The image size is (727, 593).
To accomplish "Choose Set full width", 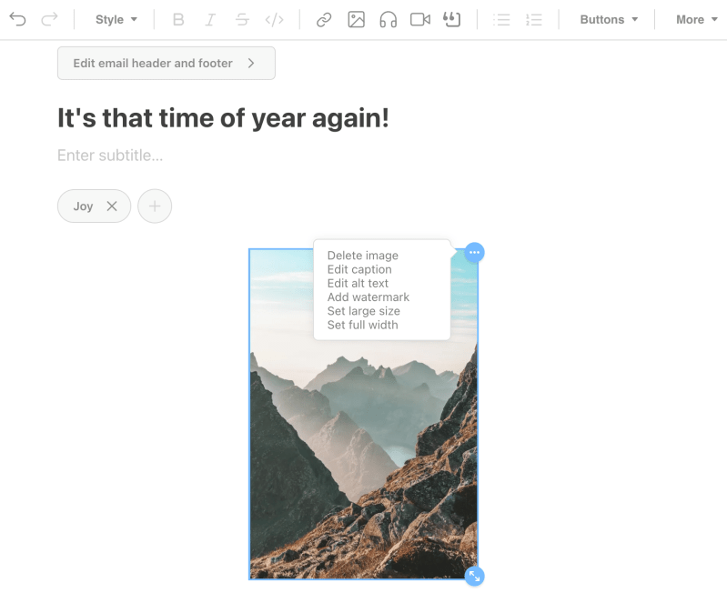I will coord(362,325).
